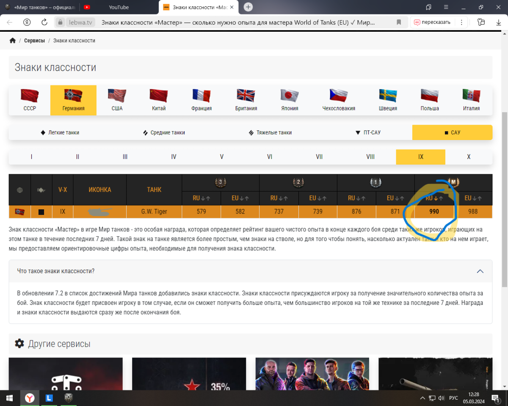Select tier III

click(125, 156)
